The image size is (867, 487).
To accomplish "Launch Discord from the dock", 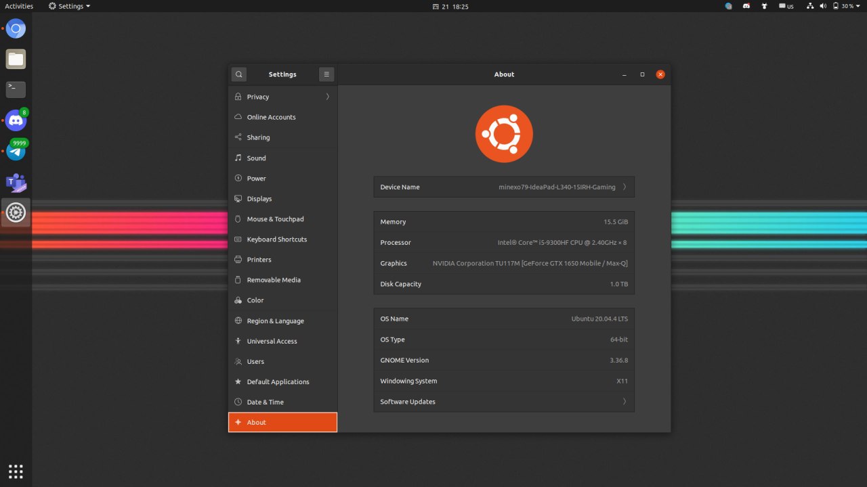I will pos(16,121).
